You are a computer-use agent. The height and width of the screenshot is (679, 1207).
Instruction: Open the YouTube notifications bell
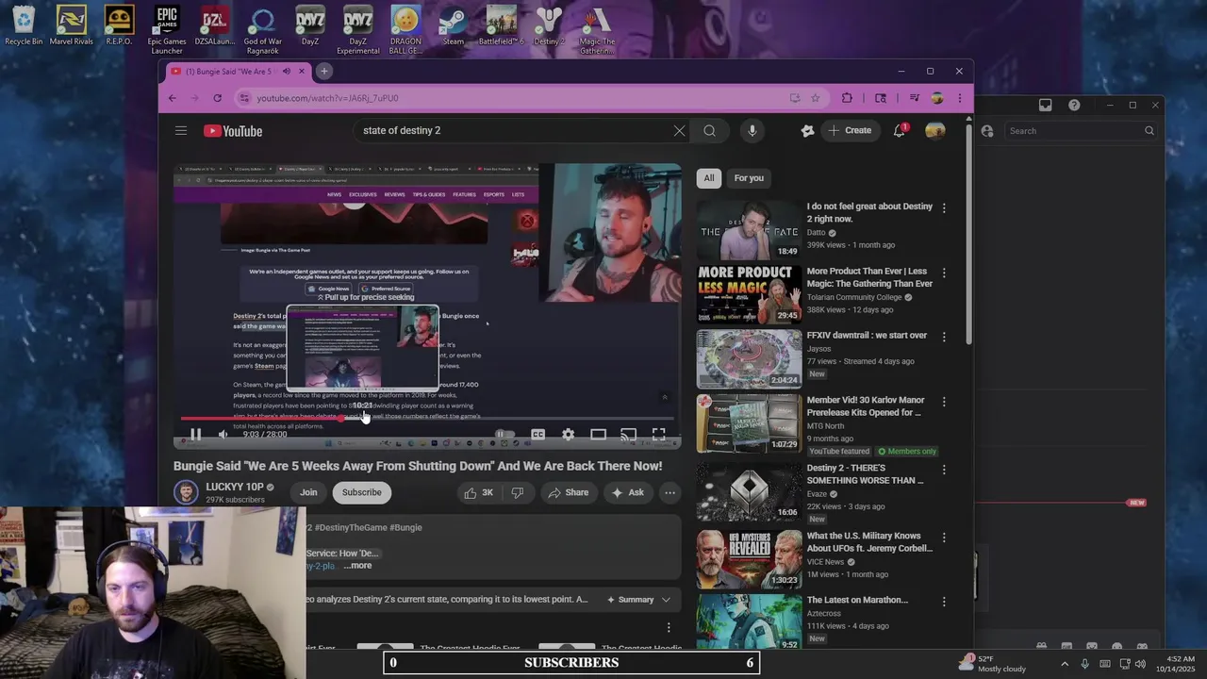[900, 131]
